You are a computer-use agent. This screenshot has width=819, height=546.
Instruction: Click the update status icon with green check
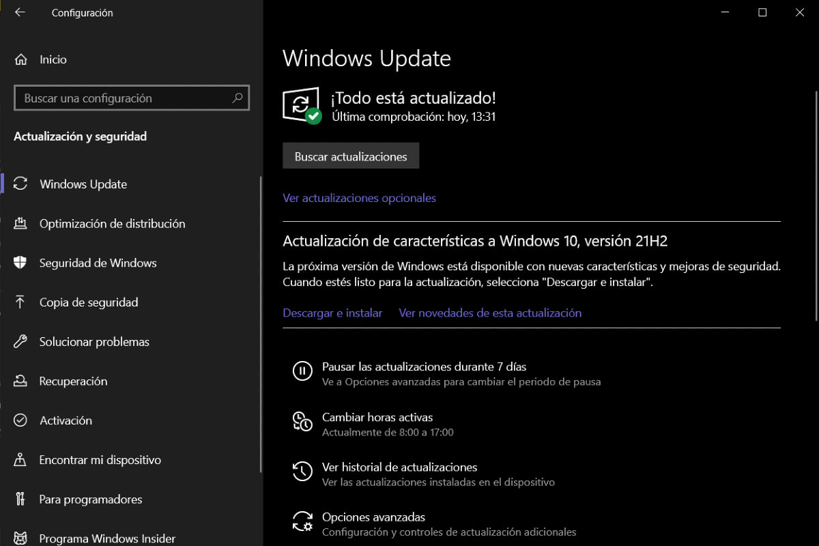click(x=302, y=106)
